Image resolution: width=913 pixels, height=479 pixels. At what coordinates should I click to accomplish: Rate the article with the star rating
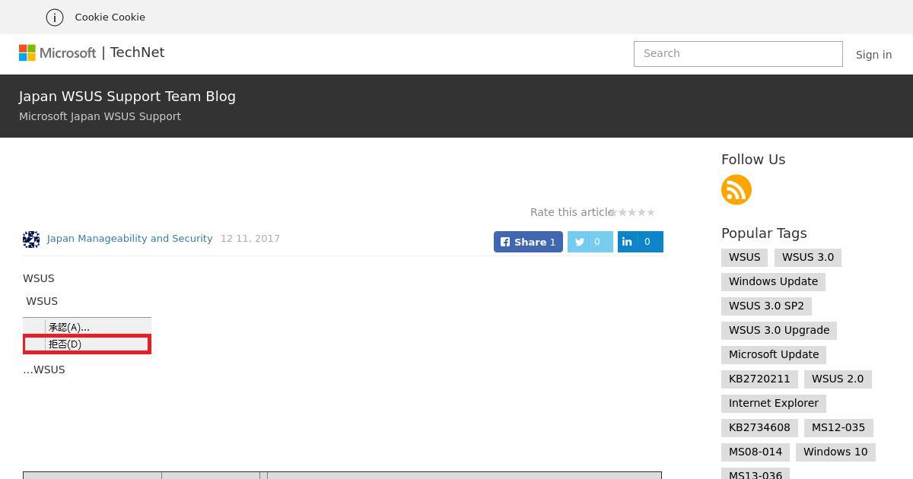pyautogui.click(x=632, y=212)
